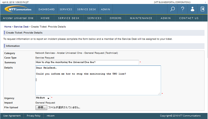Open Dashboard in top navigation
Viewport: 208px width, 119px height.
pos(46,9)
